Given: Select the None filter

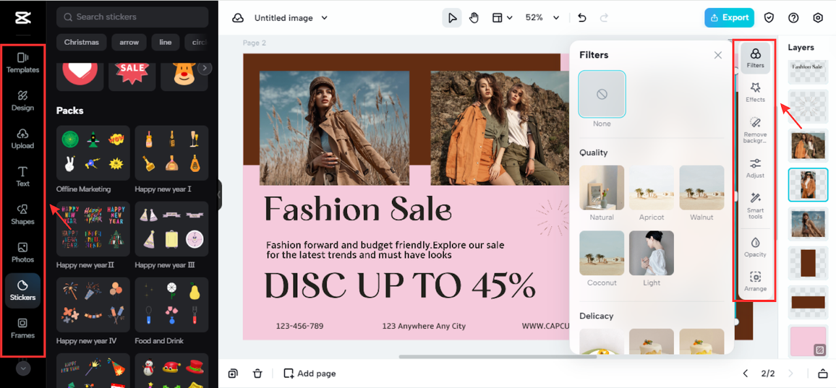Looking at the screenshot, I should point(602,95).
